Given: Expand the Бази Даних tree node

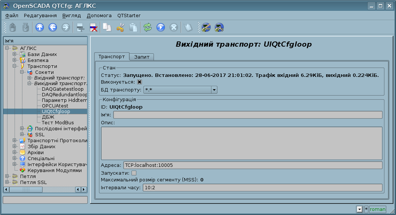Looking at the screenshot, I should pyautogui.click(x=15, y=54).
